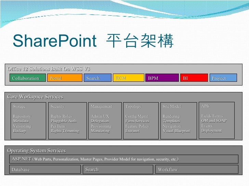This screenshot has height=186, width=249.
Task: Select Per Item in the Security box
Action: point(58,126)
